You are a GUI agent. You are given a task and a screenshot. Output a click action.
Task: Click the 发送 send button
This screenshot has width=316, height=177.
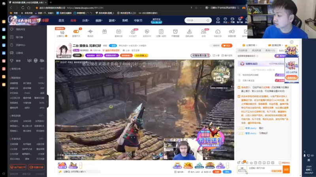tap(286, 170)
